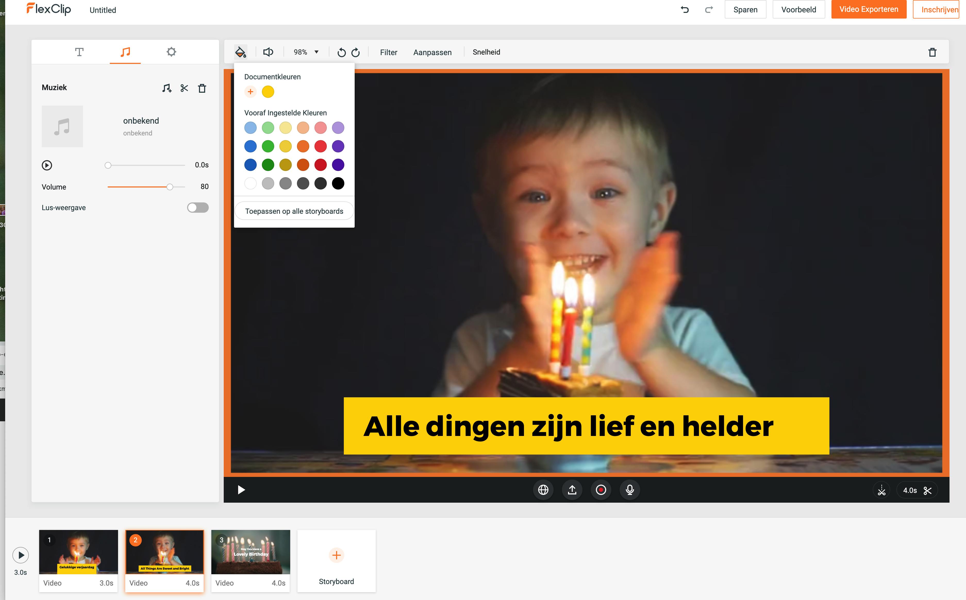Trim music with scissors icon
This screenshot has height=600, width=966.
coord(184,88)
